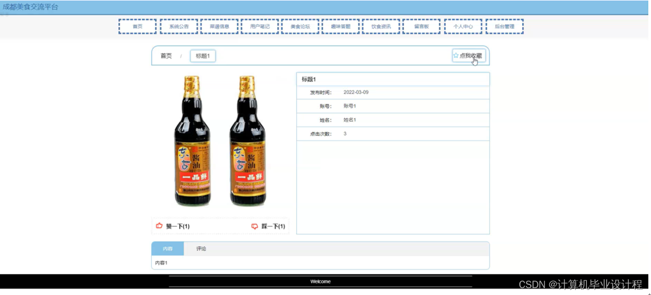Switch to the 评论 tab
The width and height of the screenshot is (651, 295).
tap(201, 249)
